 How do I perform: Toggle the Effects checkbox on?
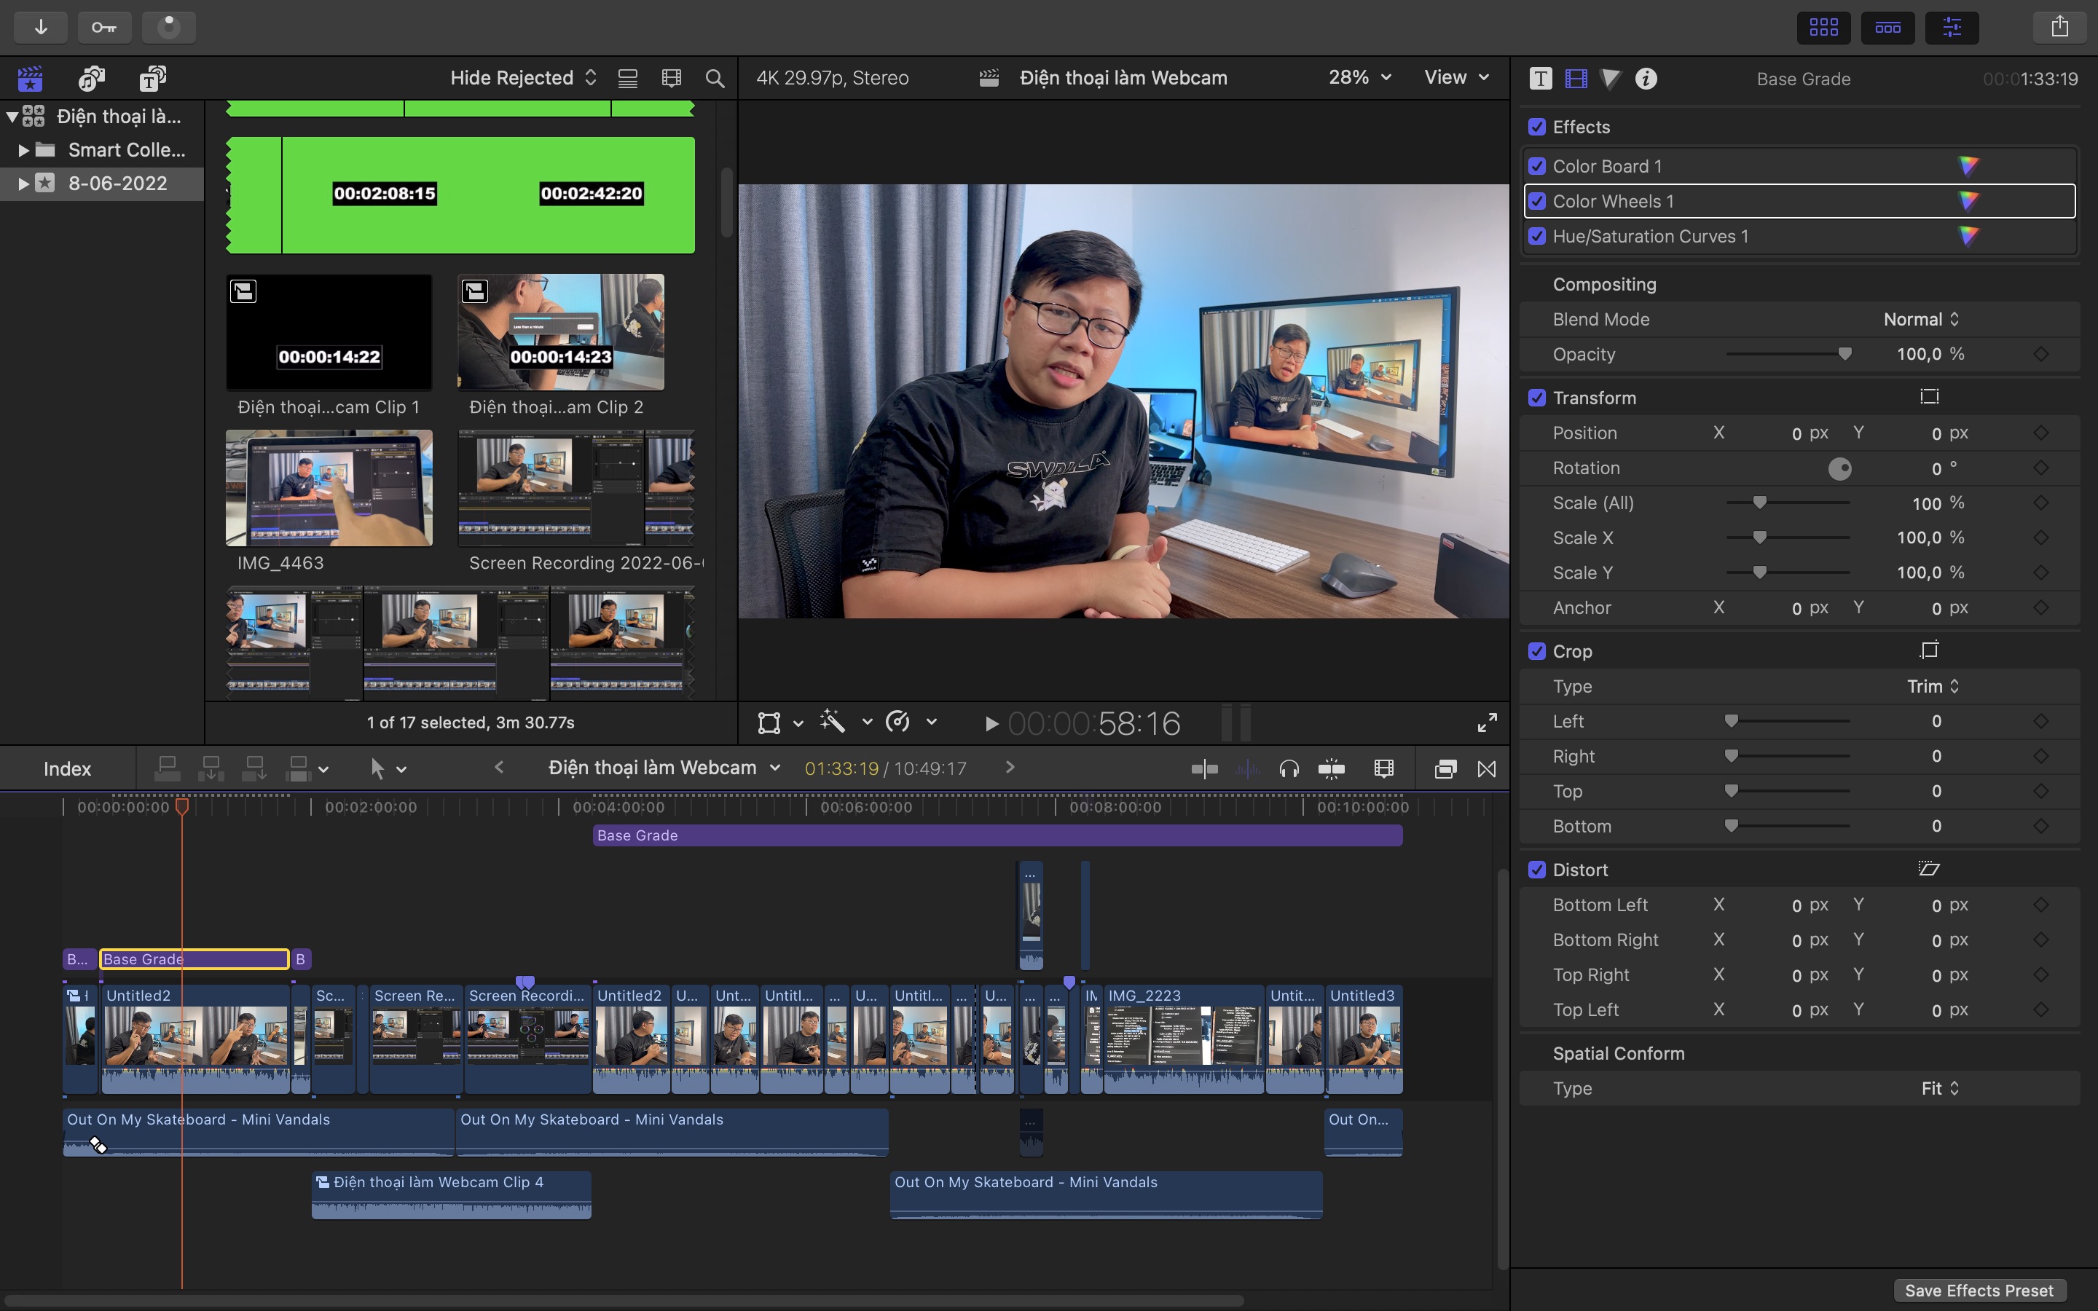tap(1538, 125)
